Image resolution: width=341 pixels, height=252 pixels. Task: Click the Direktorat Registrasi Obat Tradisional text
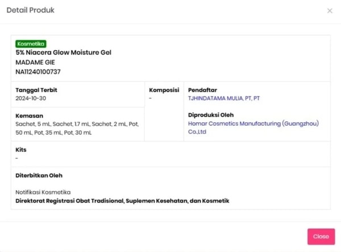tap(122, 201)
